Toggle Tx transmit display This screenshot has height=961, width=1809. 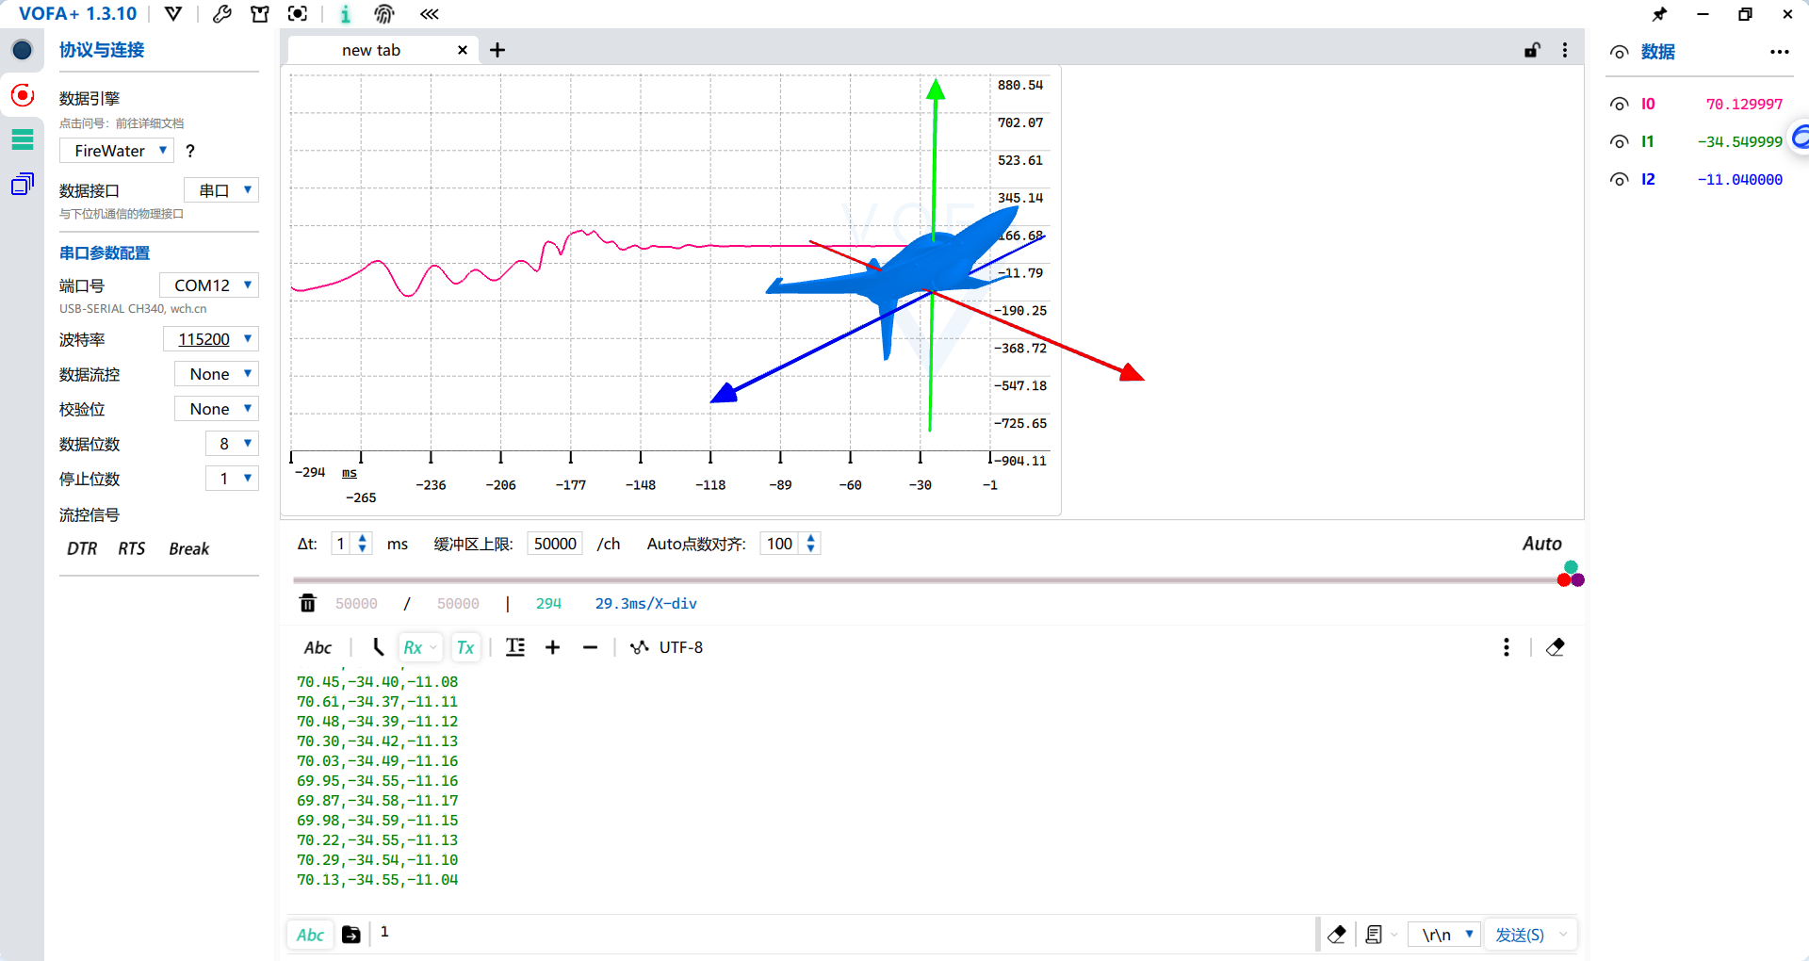[x=465, y=647]
